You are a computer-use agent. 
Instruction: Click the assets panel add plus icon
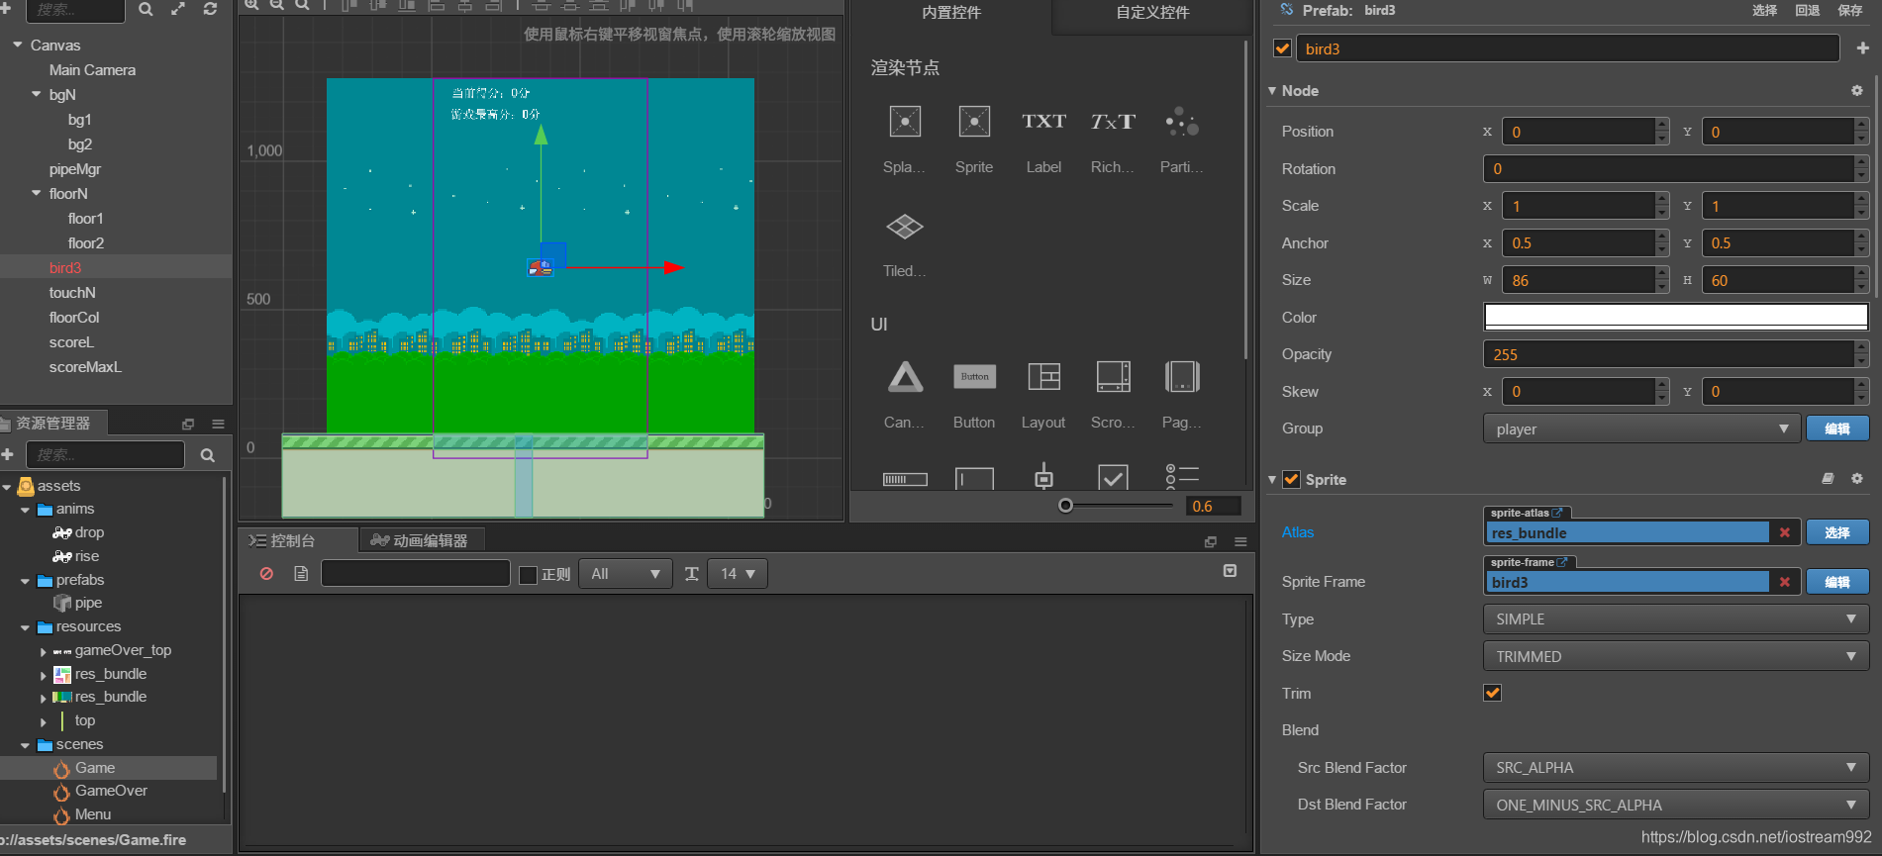click(x=7, y=454)
